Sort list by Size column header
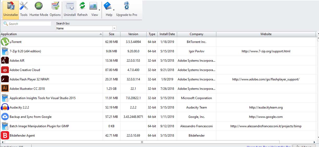This screenshot has width=319, height=147. pos(112,34)
